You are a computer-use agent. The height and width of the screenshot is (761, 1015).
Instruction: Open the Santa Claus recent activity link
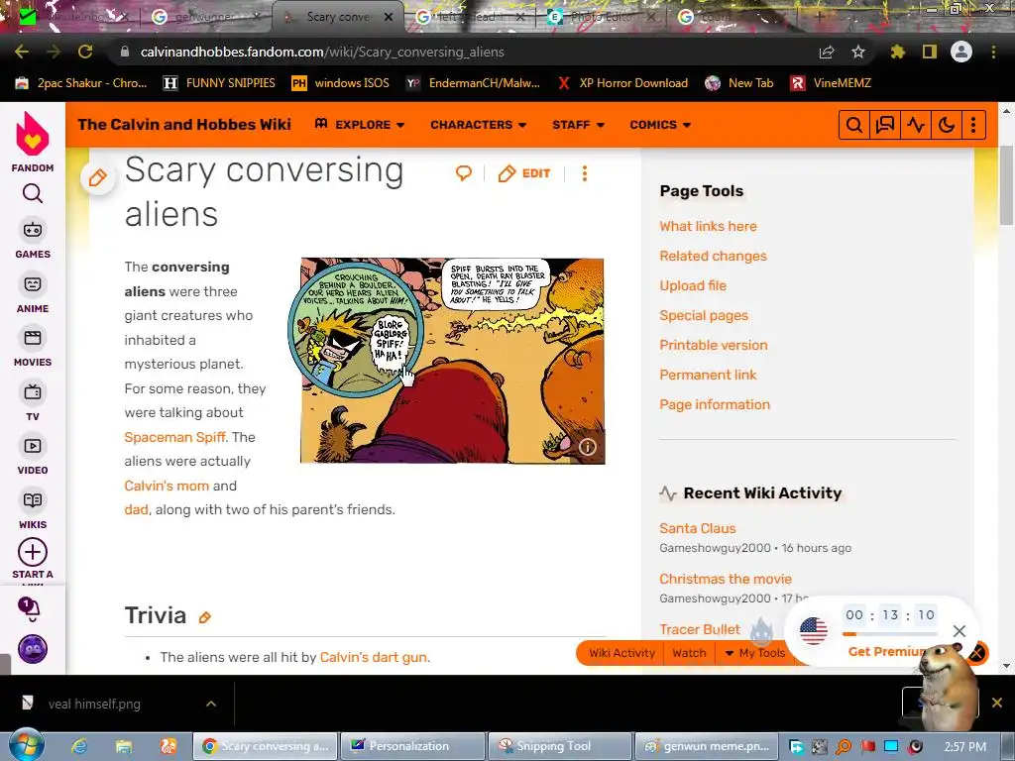697,528
